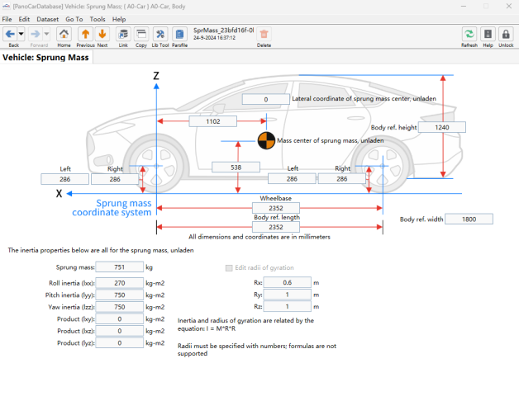Go to Next dataset
The image size is (519, 401).
coord(102,34)
